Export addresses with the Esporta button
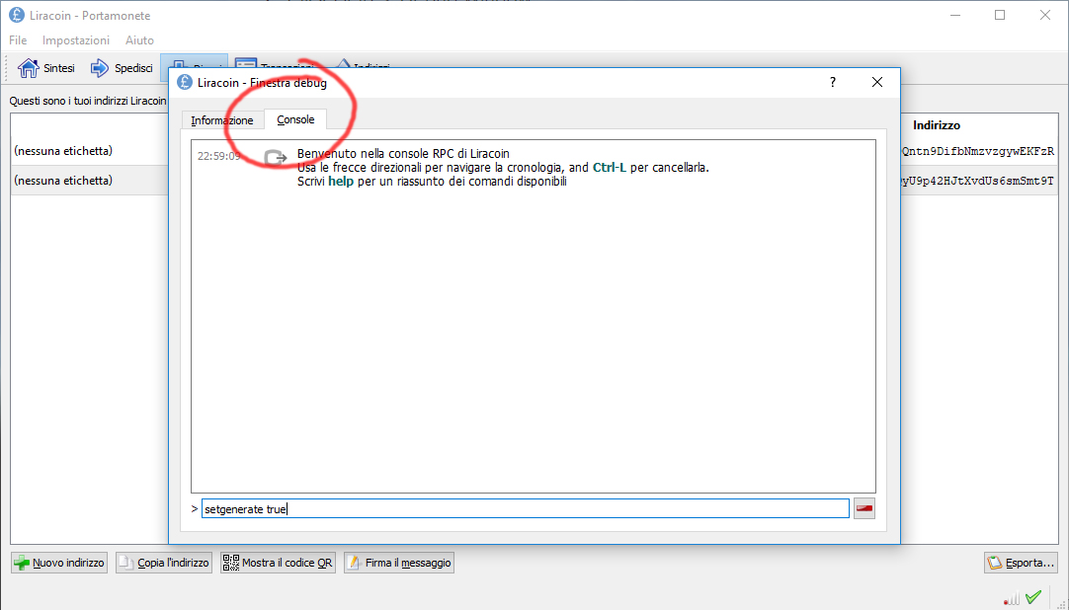 click(x=1022, y=563)
